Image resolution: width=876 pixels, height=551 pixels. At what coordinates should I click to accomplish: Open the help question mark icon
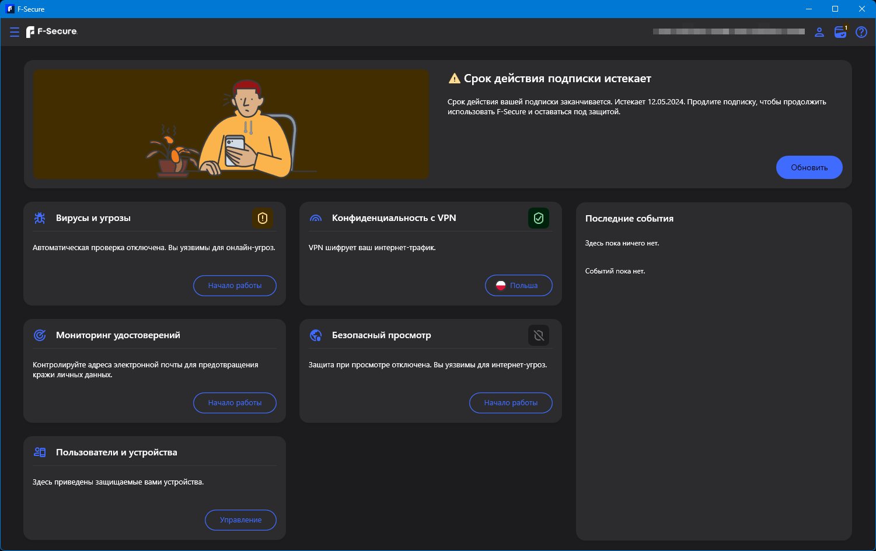pos(861,32)
